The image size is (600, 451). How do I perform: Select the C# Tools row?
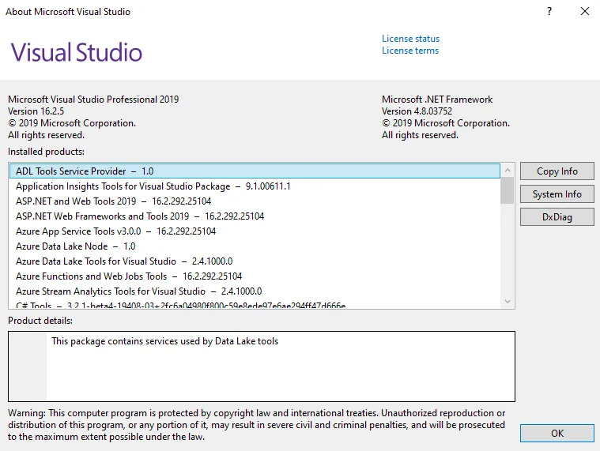pyautogui.click(x=255, y=304)
